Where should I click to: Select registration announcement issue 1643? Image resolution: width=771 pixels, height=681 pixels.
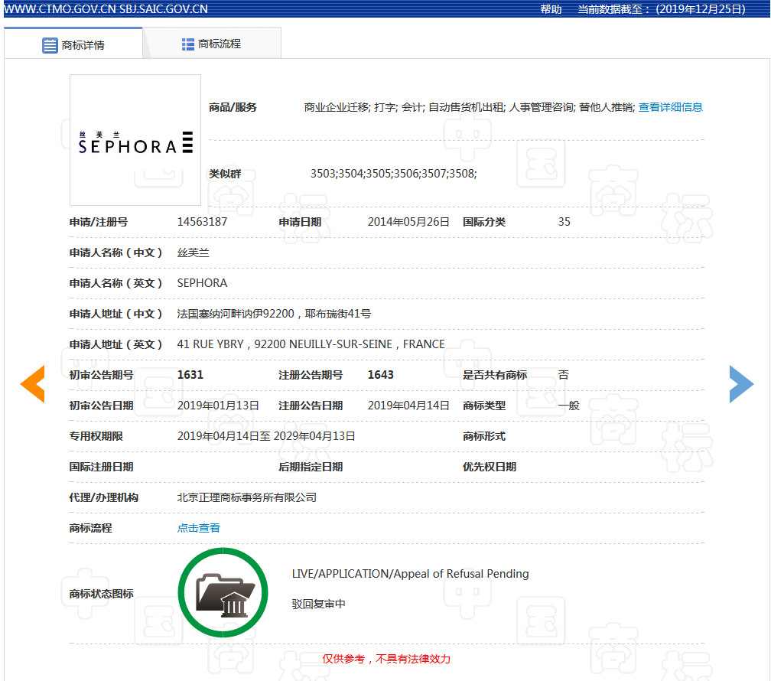pyautogui.click(x=381, y=375)
